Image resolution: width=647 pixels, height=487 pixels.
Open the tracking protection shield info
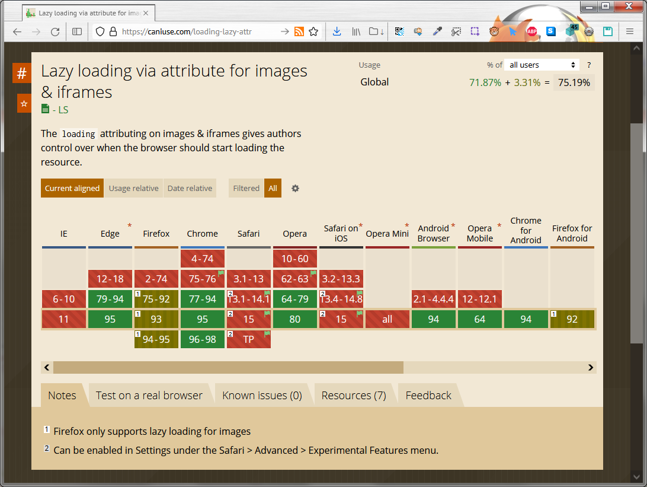100,32
